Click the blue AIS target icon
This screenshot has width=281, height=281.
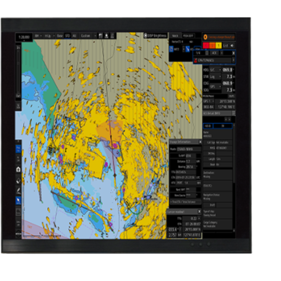[187, 49]
